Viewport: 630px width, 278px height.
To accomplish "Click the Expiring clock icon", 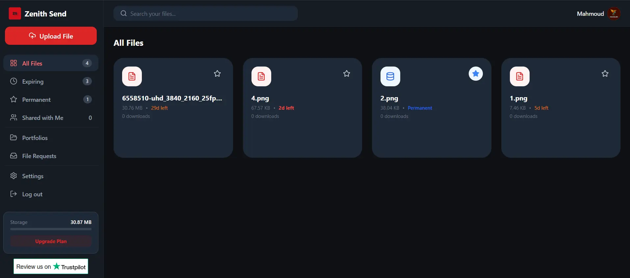I will tap(13, 81).
